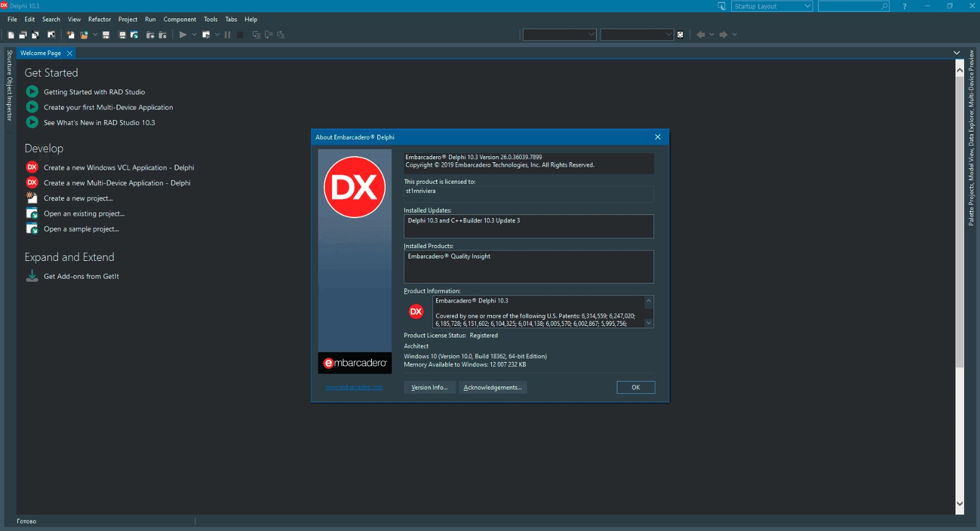Click the Trace Into debug icon

(x=256, y=35)
